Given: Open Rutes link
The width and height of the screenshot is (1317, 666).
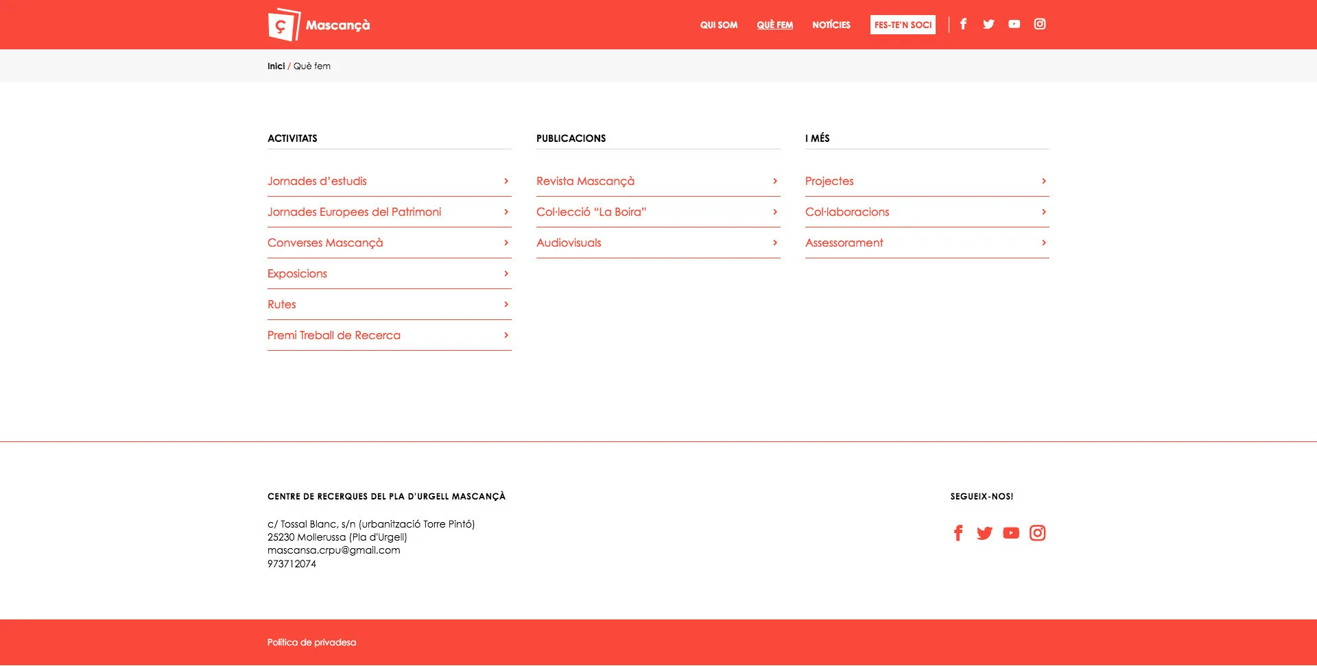Looking at the screenshot, I should coord(282,304).
